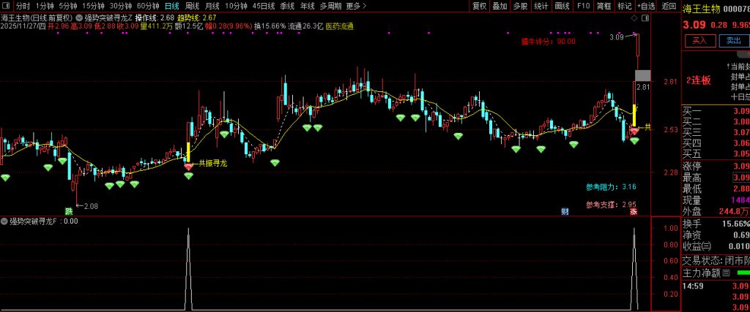Click the 换手 15.66% row

click(716, 224)
